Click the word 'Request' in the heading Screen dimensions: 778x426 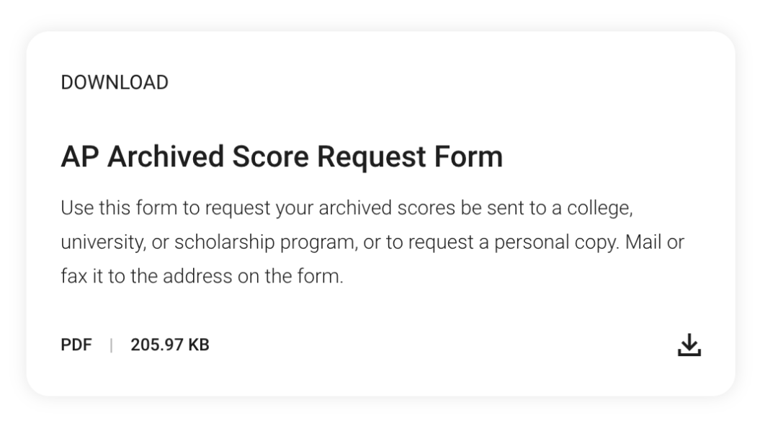372,157
